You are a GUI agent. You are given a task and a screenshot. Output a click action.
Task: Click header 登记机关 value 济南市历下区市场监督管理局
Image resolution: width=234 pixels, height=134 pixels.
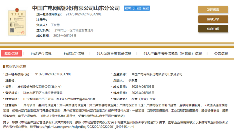coord(74,30)
